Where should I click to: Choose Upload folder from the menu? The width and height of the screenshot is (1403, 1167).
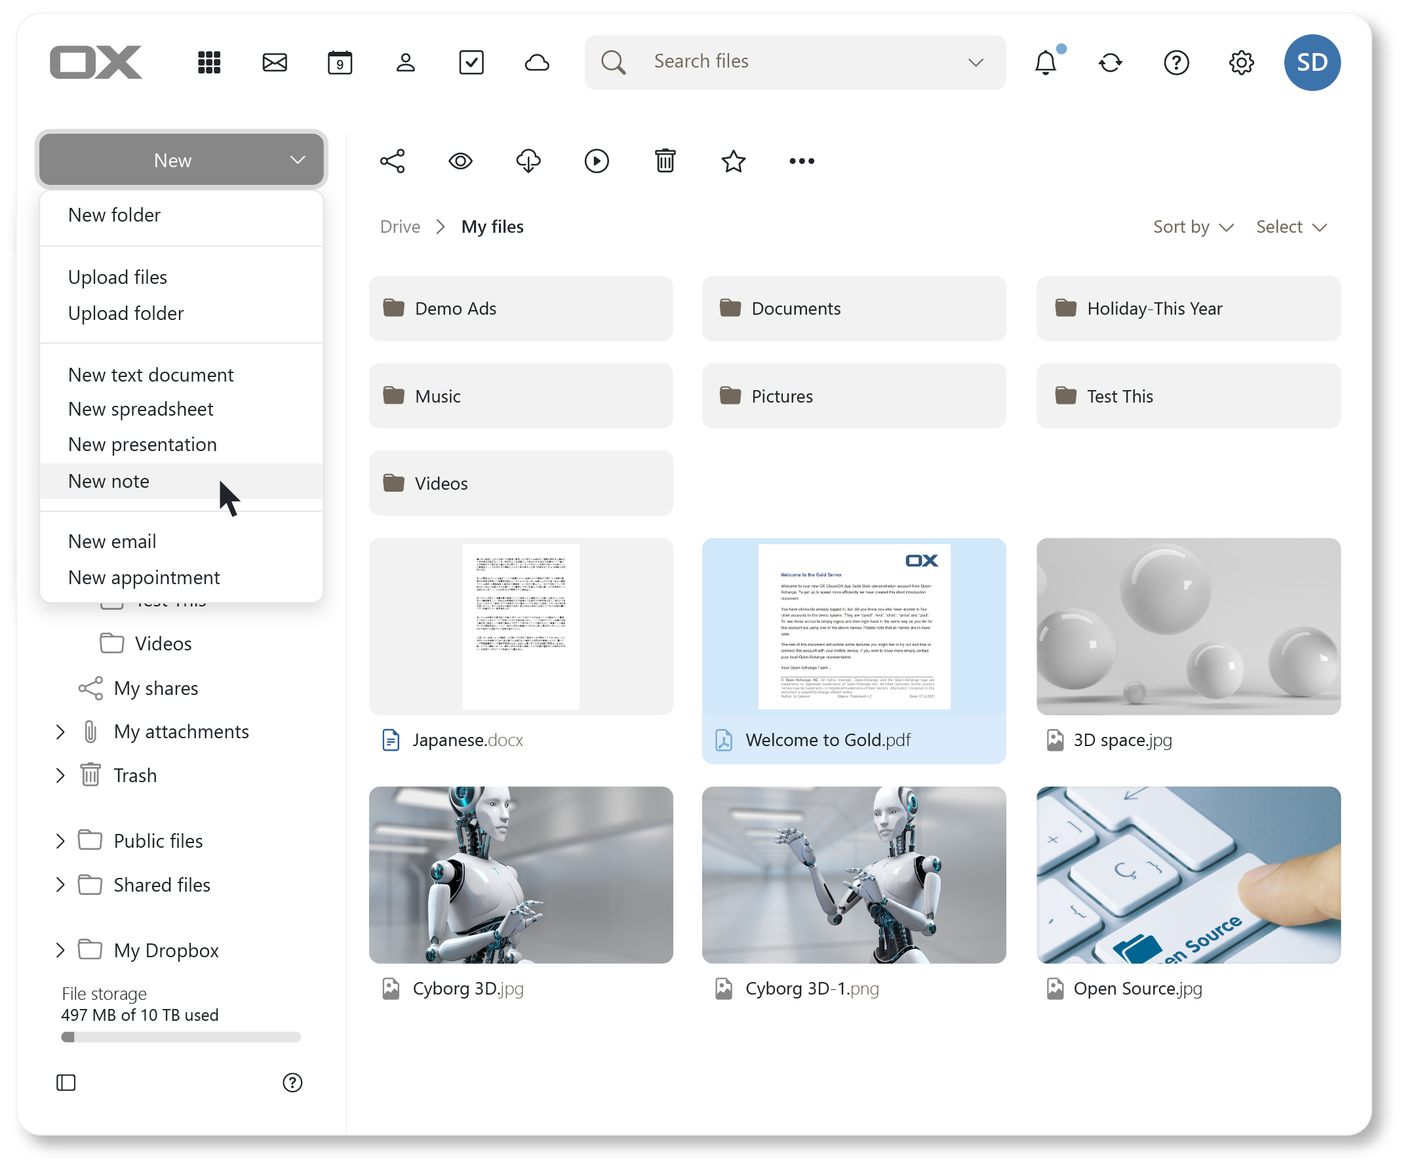(181, 313)
